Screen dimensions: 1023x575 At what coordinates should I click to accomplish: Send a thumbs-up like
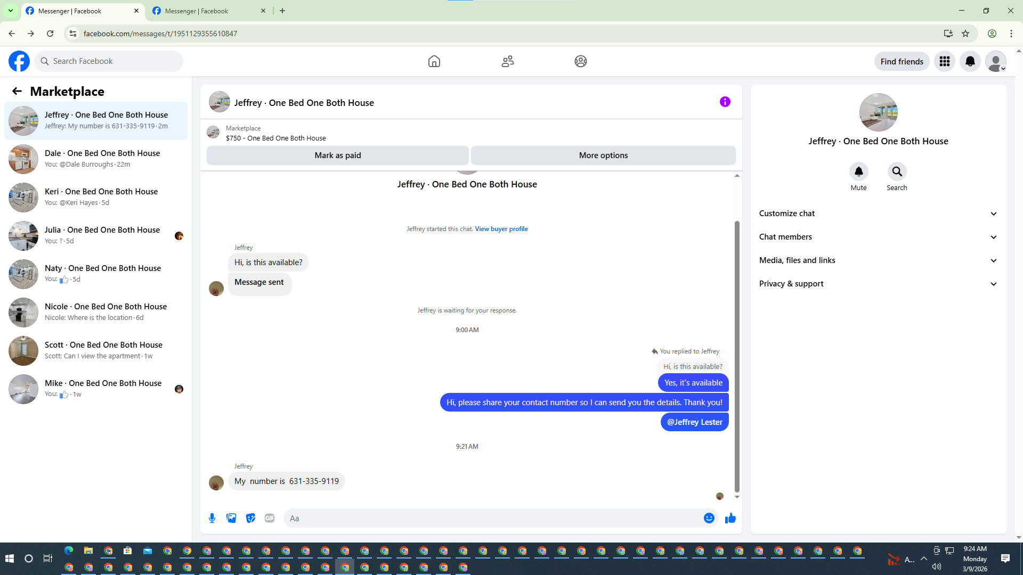730,518
